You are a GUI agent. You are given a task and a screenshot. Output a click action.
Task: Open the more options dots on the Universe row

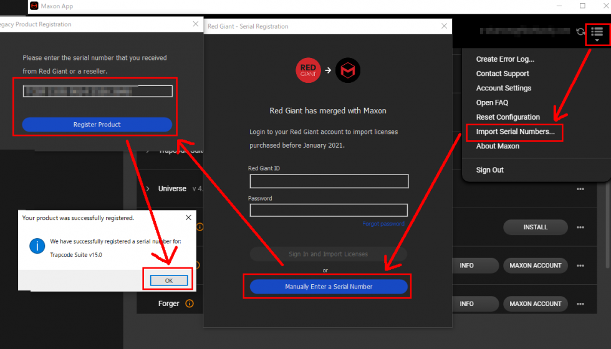click(580, 189)
